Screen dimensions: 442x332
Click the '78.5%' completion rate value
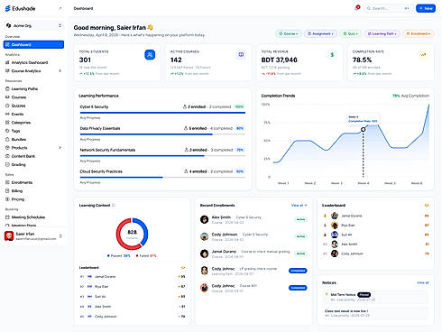(x=362, y=60)
